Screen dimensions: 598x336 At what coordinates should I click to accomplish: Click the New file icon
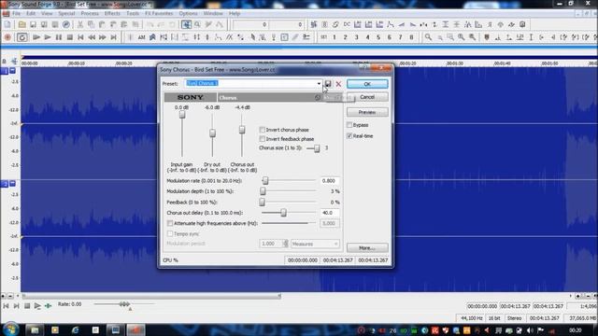(x=7, y=24)
